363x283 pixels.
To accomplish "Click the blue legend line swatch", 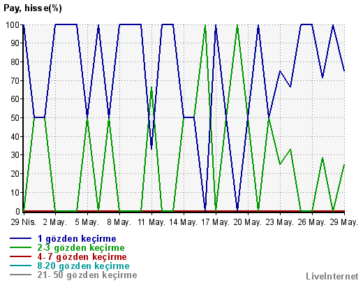I will [20, 238].
